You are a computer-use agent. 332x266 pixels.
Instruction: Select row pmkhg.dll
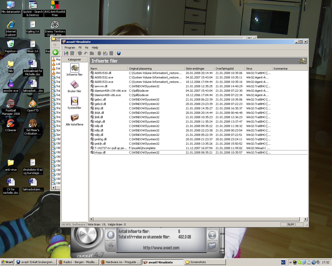click(x=198, y=139)
